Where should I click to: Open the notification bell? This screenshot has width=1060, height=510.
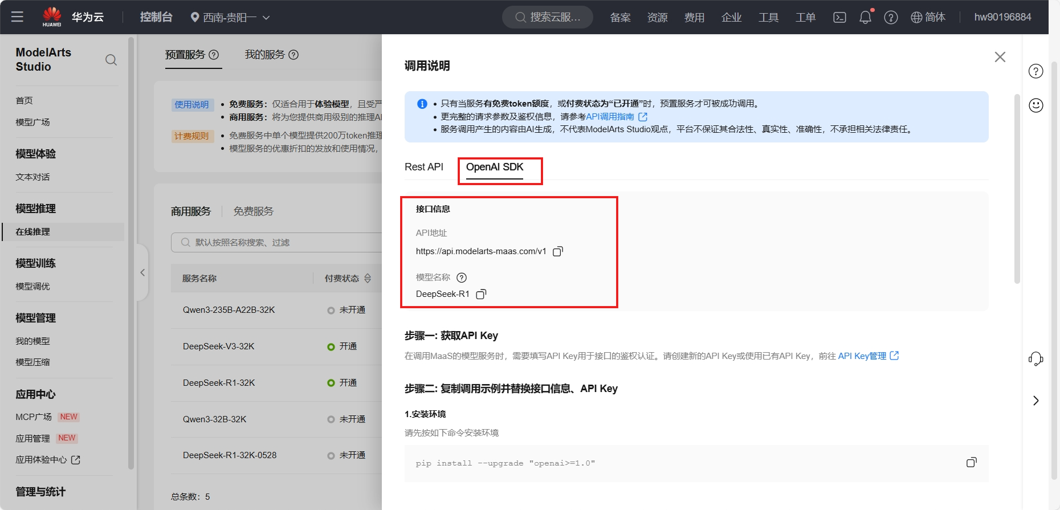[x=865, y=17]
